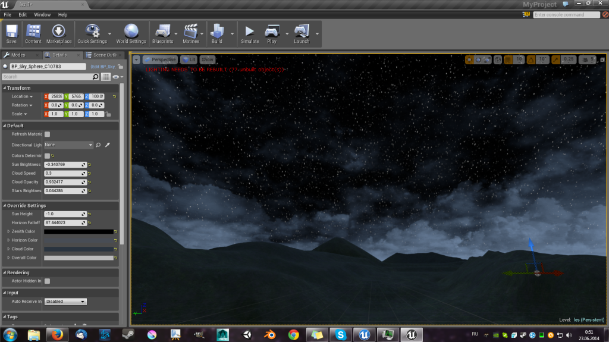
Task: Open World Settings from the toolbar
Action: click(131, 33)
